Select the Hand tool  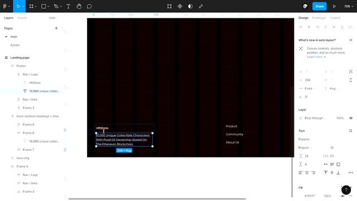79,6
